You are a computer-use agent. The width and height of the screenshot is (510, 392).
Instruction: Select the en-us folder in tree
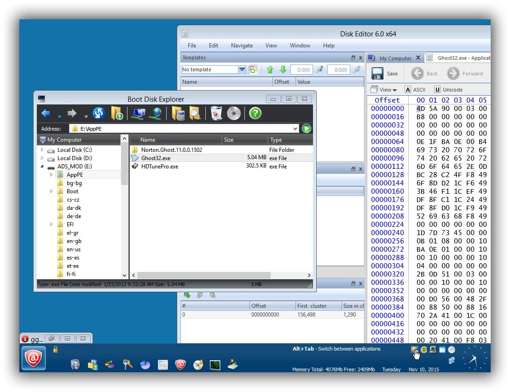[x=74, y=250]
